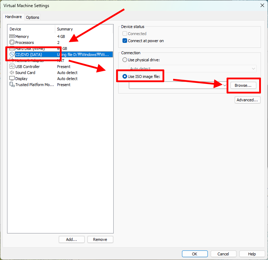
Task: Select the Display row
Action: [x=61, y=79]
